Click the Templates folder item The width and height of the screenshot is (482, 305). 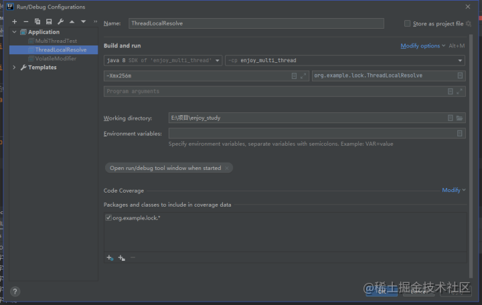click(42, 68)
